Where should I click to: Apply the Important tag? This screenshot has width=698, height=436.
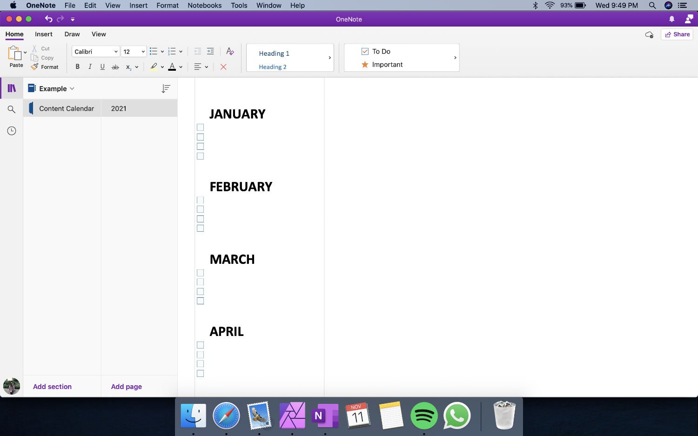382,65
